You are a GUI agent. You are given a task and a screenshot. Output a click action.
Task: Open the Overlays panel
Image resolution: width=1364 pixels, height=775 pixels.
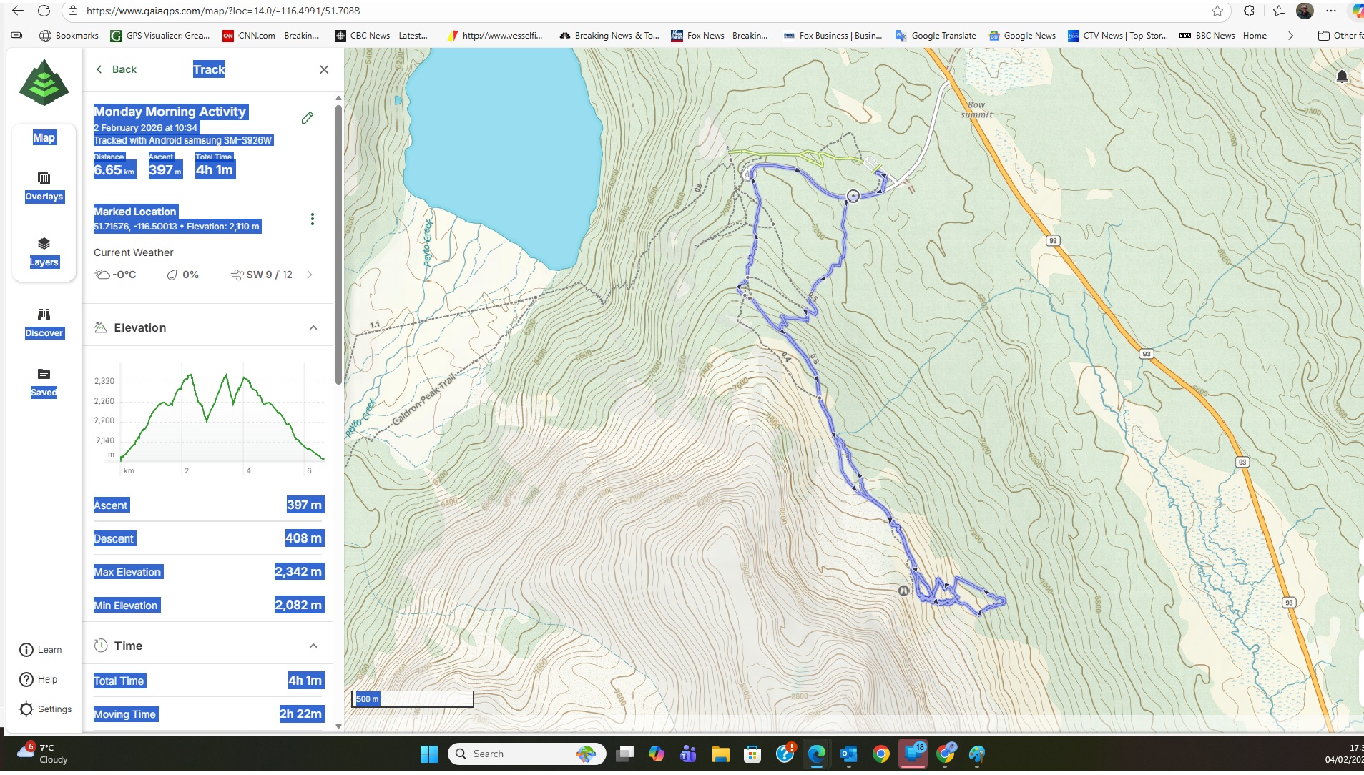click(x=44, y=186)
